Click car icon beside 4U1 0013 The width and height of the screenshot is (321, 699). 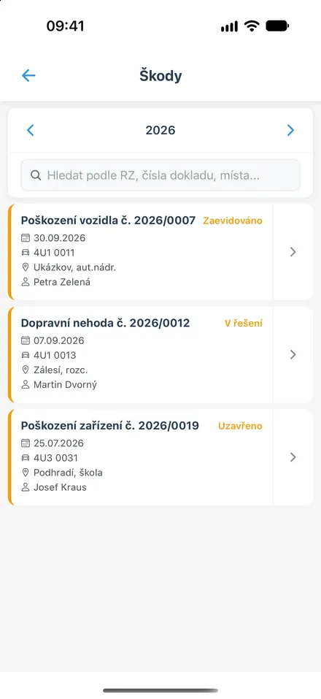tap(26, 355)
